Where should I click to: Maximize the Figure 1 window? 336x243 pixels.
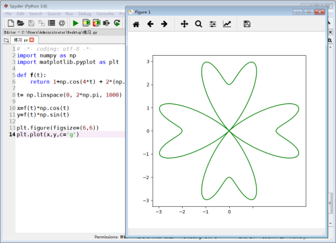308,12
